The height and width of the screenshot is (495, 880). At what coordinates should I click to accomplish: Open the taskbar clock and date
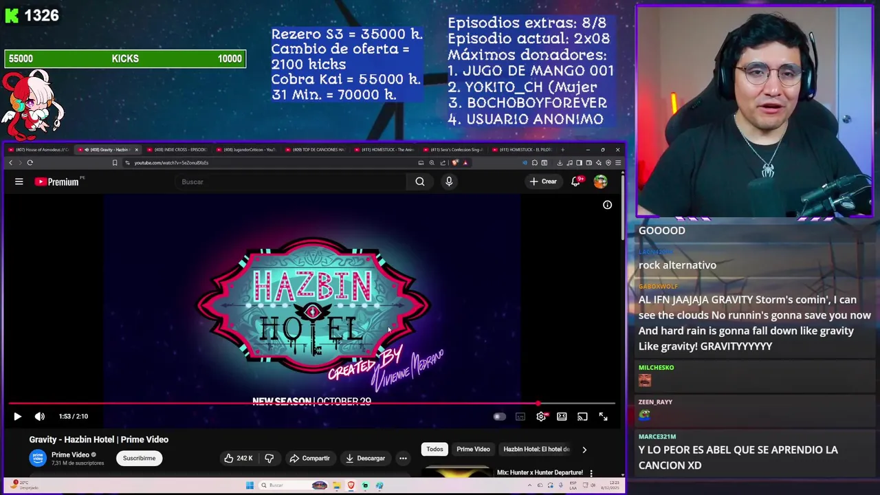[611, 485]
